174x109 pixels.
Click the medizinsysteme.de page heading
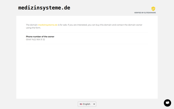point(44,8)
